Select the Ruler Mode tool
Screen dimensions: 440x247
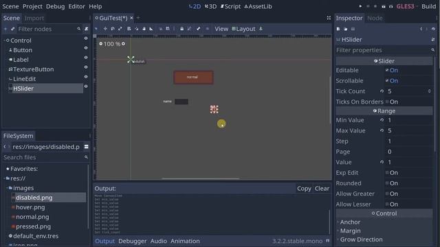151,29
